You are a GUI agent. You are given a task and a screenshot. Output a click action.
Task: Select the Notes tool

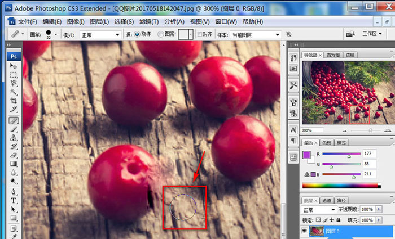[14, 228]
